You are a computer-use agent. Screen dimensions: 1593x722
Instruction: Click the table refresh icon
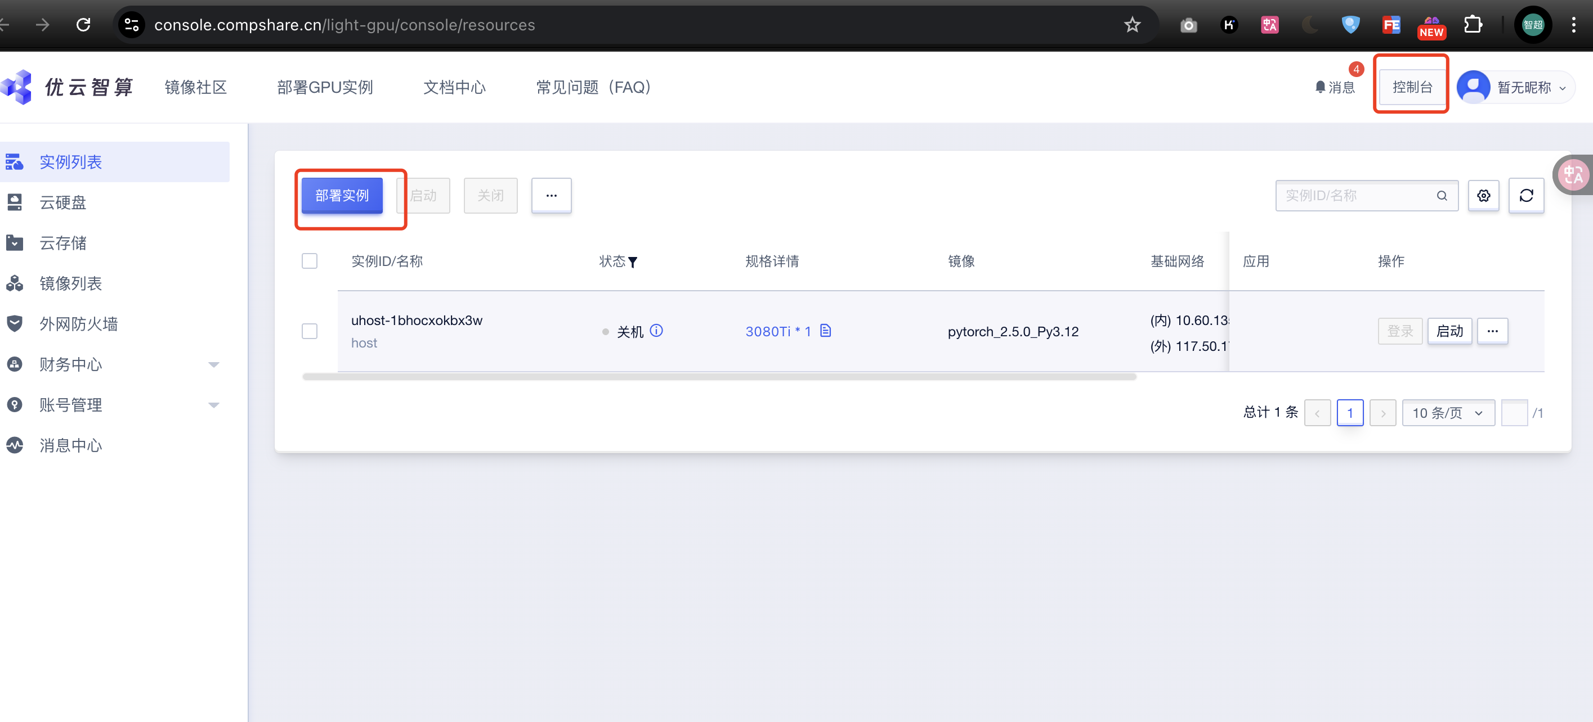point(1525,196)
